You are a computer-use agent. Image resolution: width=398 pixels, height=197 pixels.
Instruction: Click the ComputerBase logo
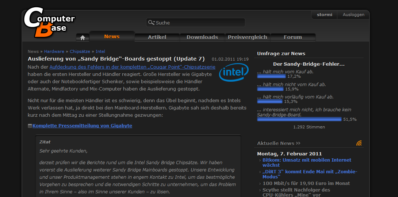[49, 22]
